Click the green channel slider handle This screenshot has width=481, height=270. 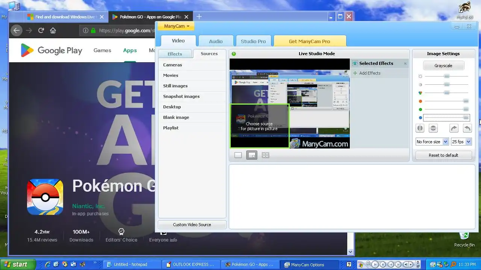click(466, 109)
